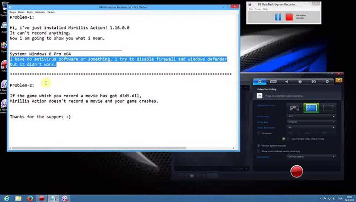Viewport: 356px width, 202px height.
Task: Open the BB FlashBack taskbar icon
Action: click(65, 199)
